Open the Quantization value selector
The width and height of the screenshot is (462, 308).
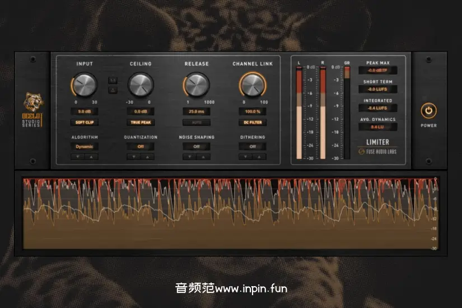(140, 146)
